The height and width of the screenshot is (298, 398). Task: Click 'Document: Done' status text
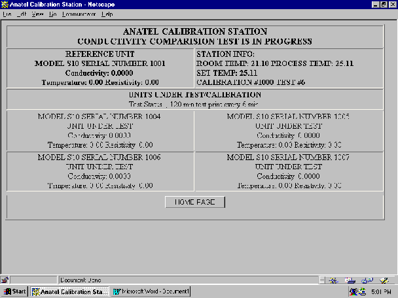[81, 280]
